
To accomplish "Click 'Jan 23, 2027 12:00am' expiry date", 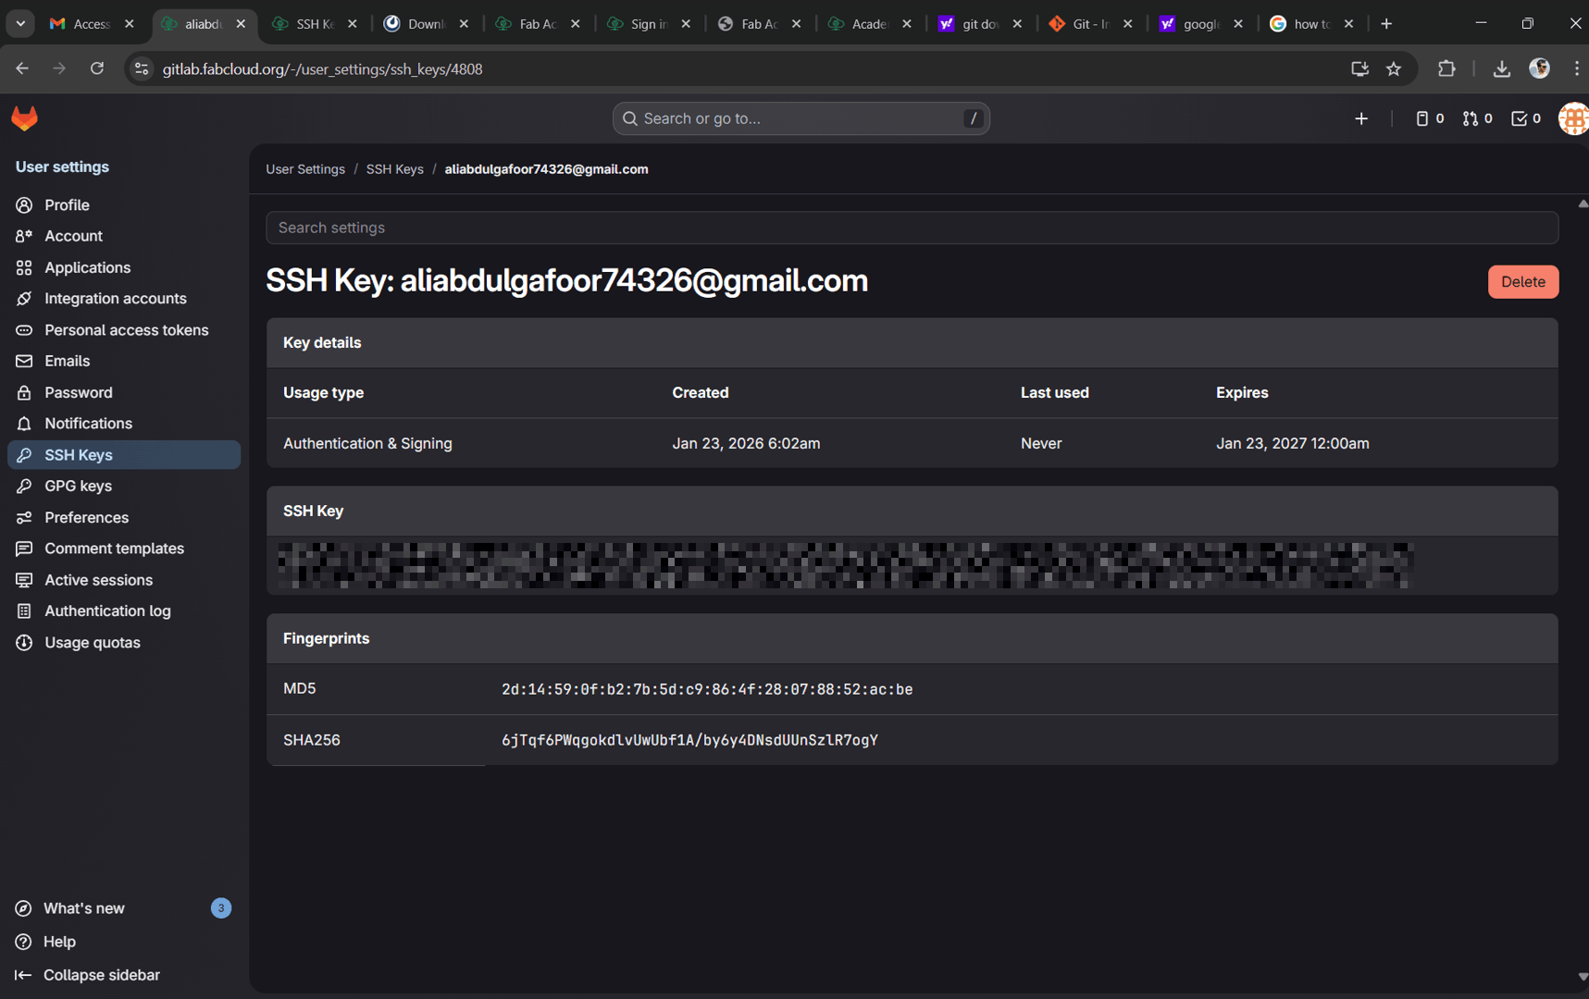I will [x=1292, y=444].
